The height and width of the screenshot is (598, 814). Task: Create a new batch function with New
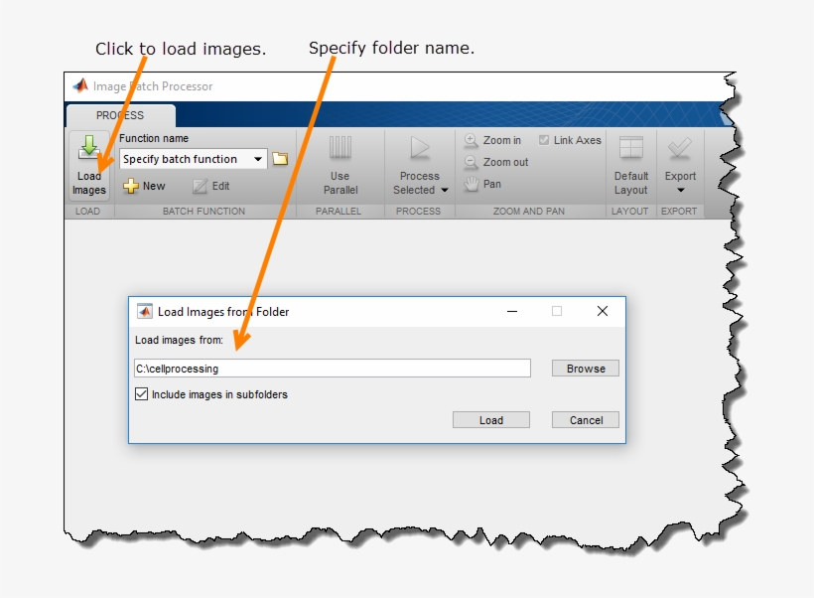(x=143, y=186)
